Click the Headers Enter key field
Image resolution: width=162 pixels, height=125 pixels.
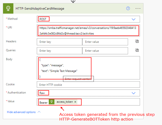(x=59, y=42)
